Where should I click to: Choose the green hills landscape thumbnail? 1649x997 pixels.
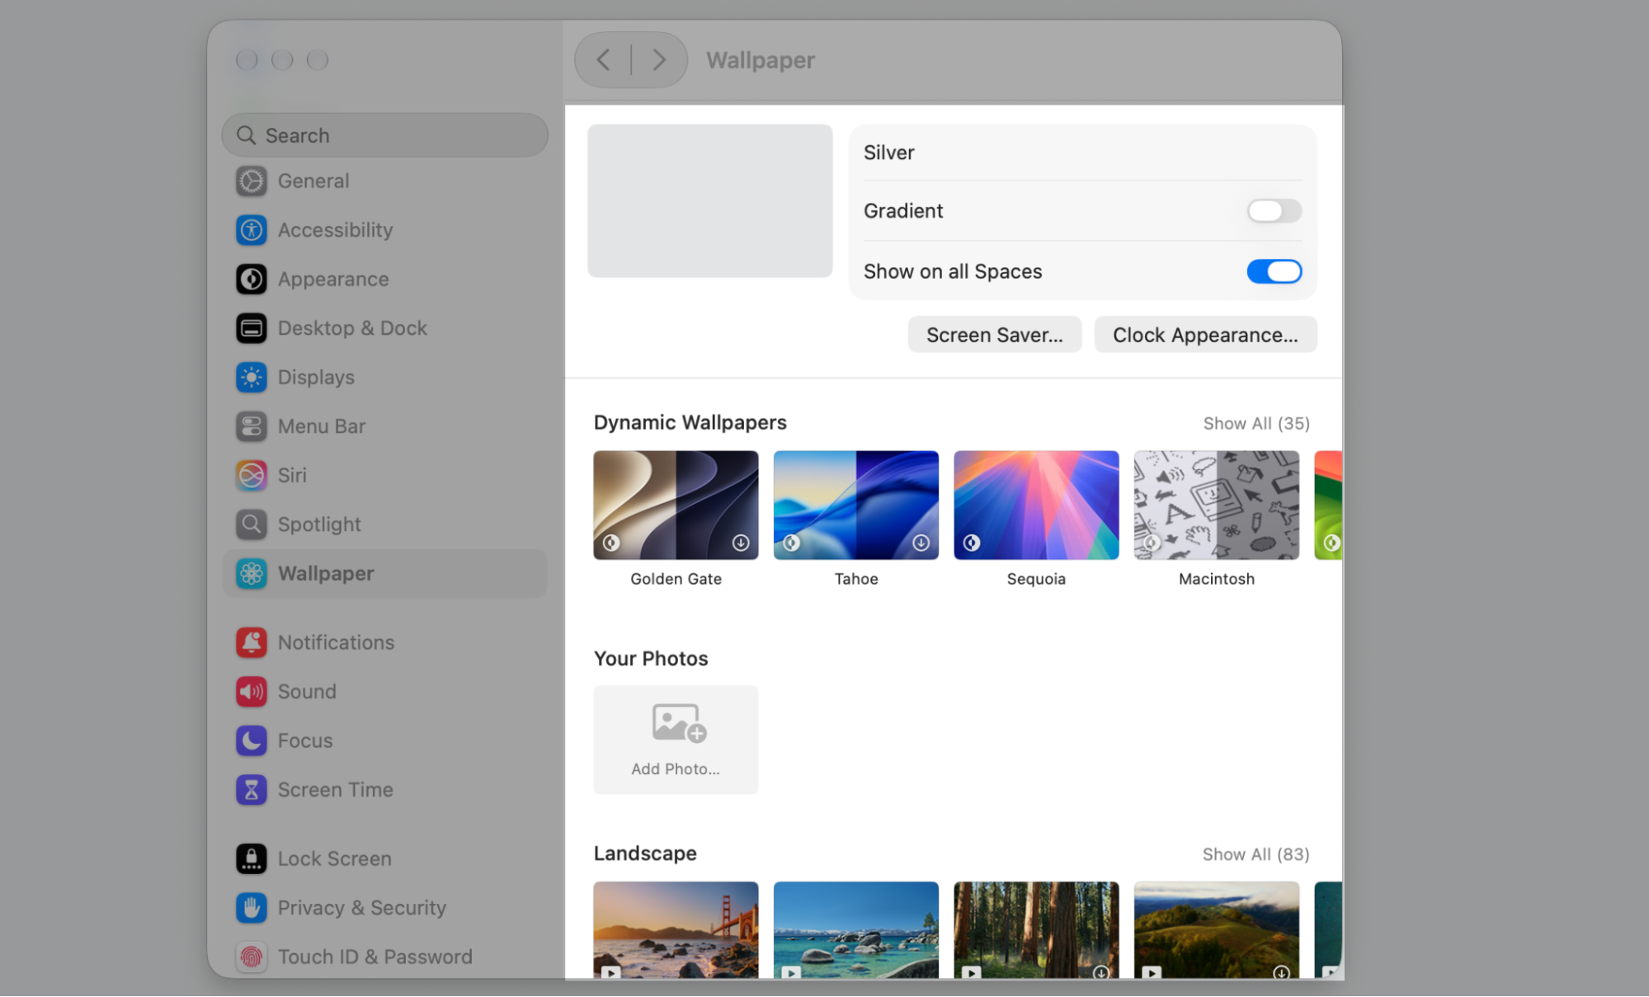(1217, 930)
